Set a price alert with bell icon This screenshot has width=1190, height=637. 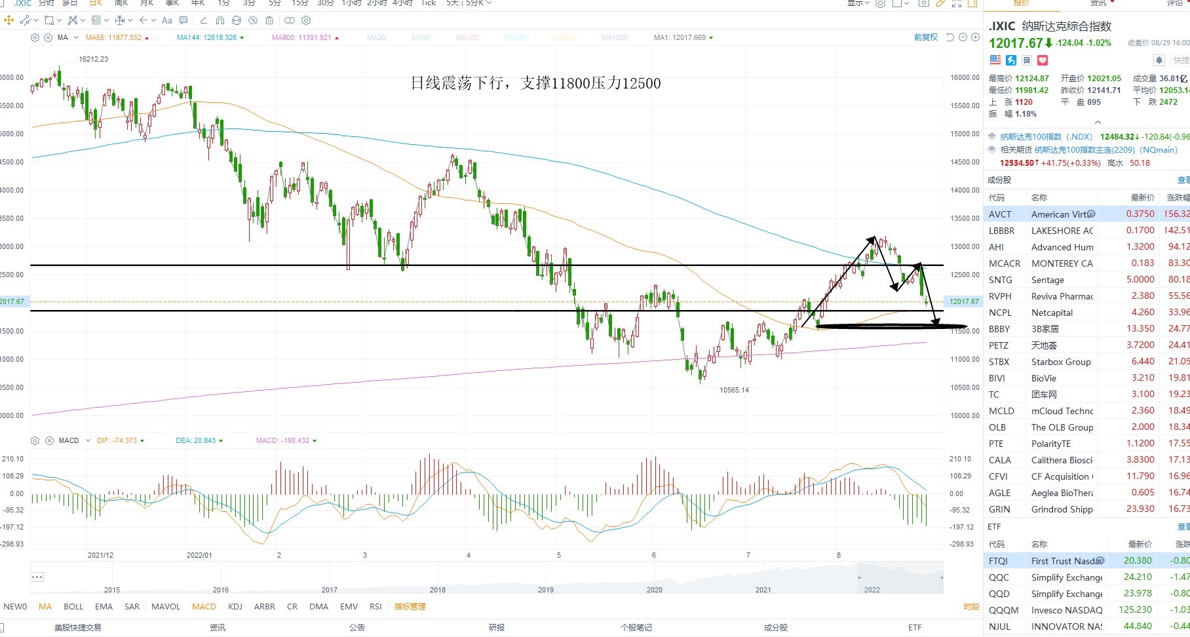click(1159, 60)
